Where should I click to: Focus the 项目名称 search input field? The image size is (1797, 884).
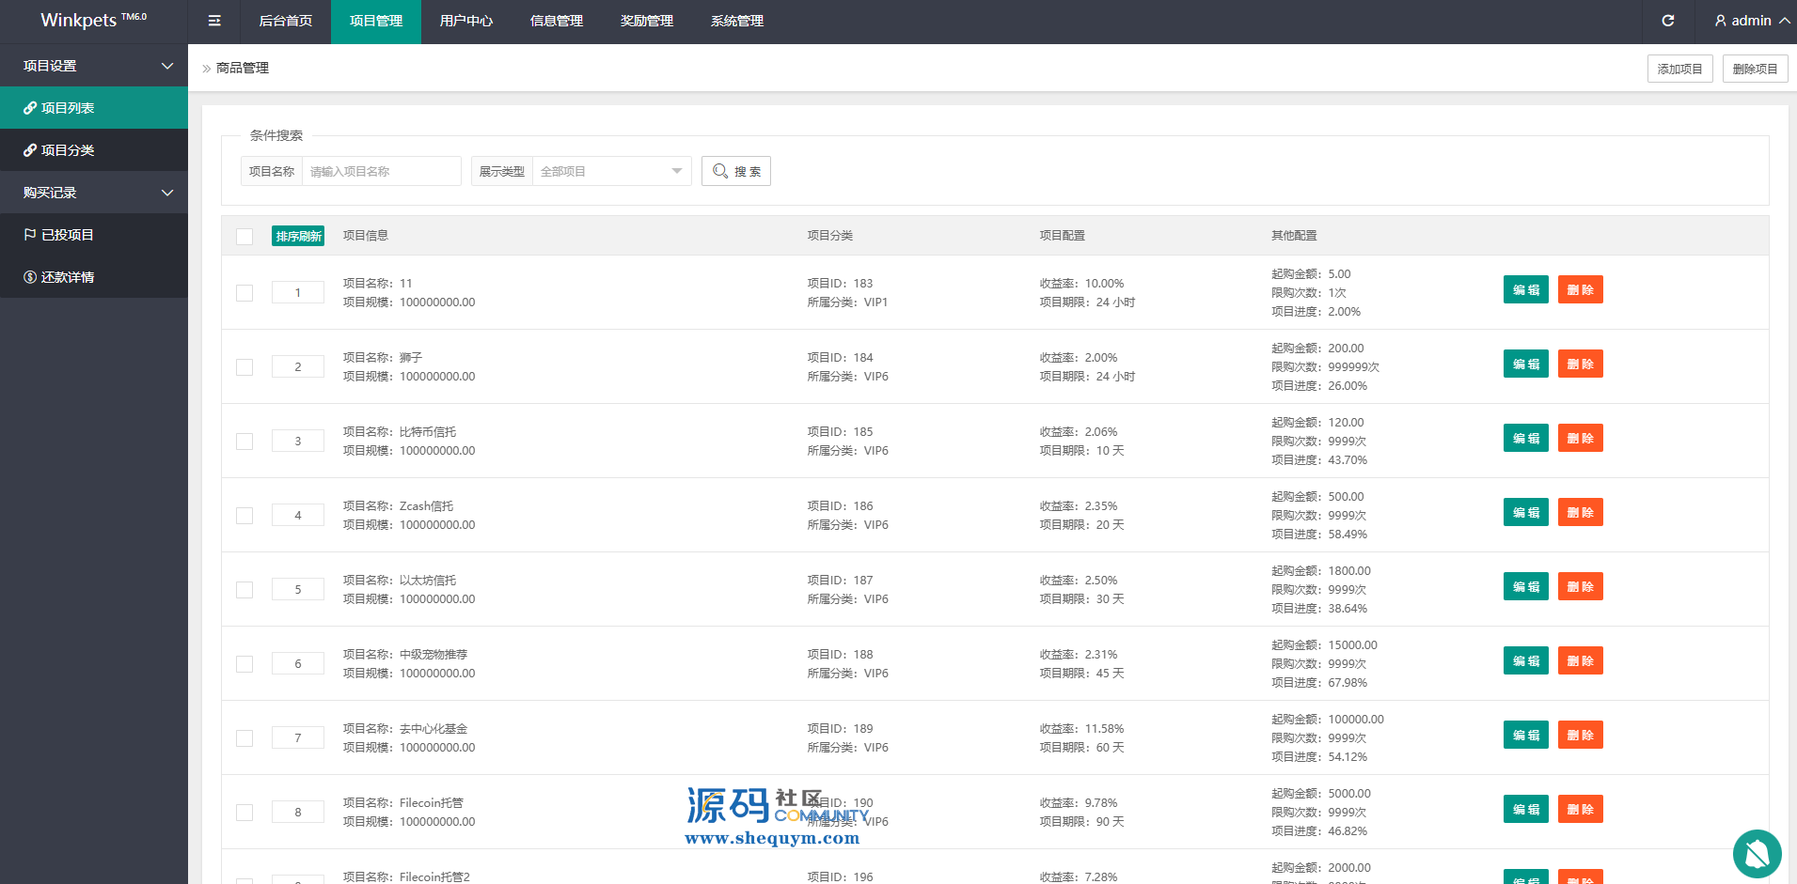point(381,171)
